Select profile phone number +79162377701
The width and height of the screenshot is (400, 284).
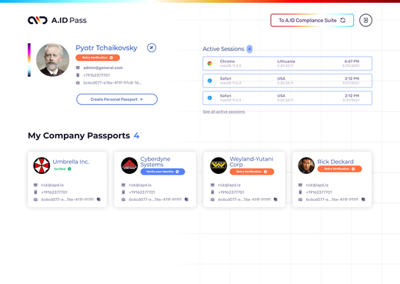[x=97, y=75]
